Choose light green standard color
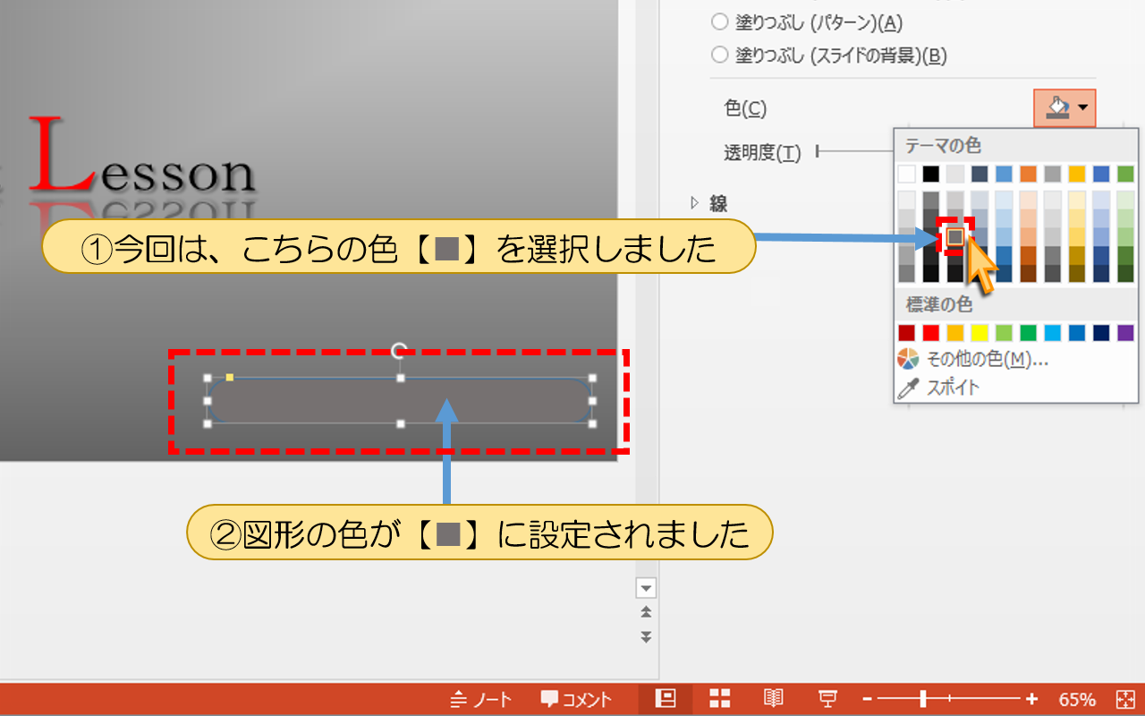Screen dimensions: 1145x716 click(1004, 333)
